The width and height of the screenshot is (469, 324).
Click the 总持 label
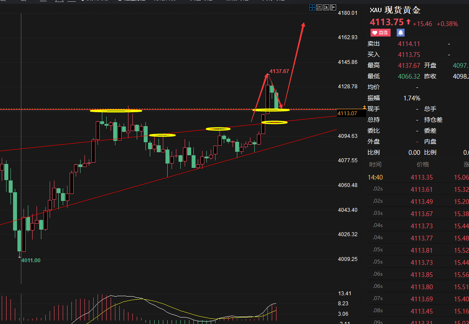coord(374,120)
